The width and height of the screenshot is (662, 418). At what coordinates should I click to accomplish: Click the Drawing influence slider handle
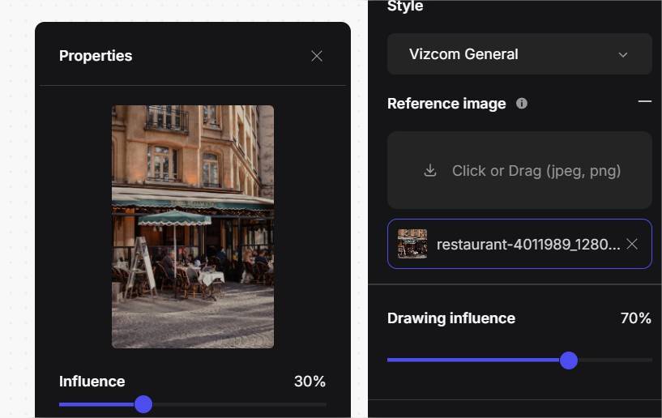569,360
